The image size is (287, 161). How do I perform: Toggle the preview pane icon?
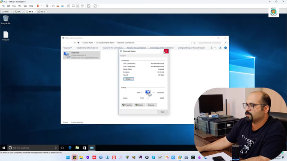[x=220, y=48]
